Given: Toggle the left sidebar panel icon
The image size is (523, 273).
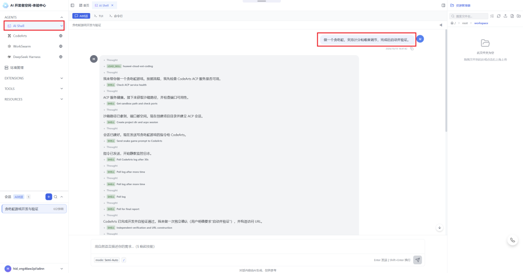Looking at the screenshot, I should point(72,5).
